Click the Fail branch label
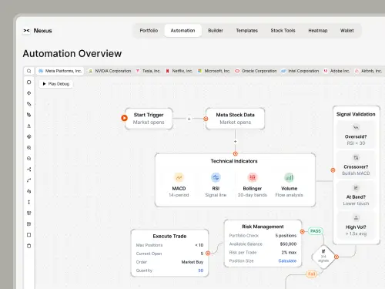The height and width of the screenshot is (289, 385). [311, 274]
